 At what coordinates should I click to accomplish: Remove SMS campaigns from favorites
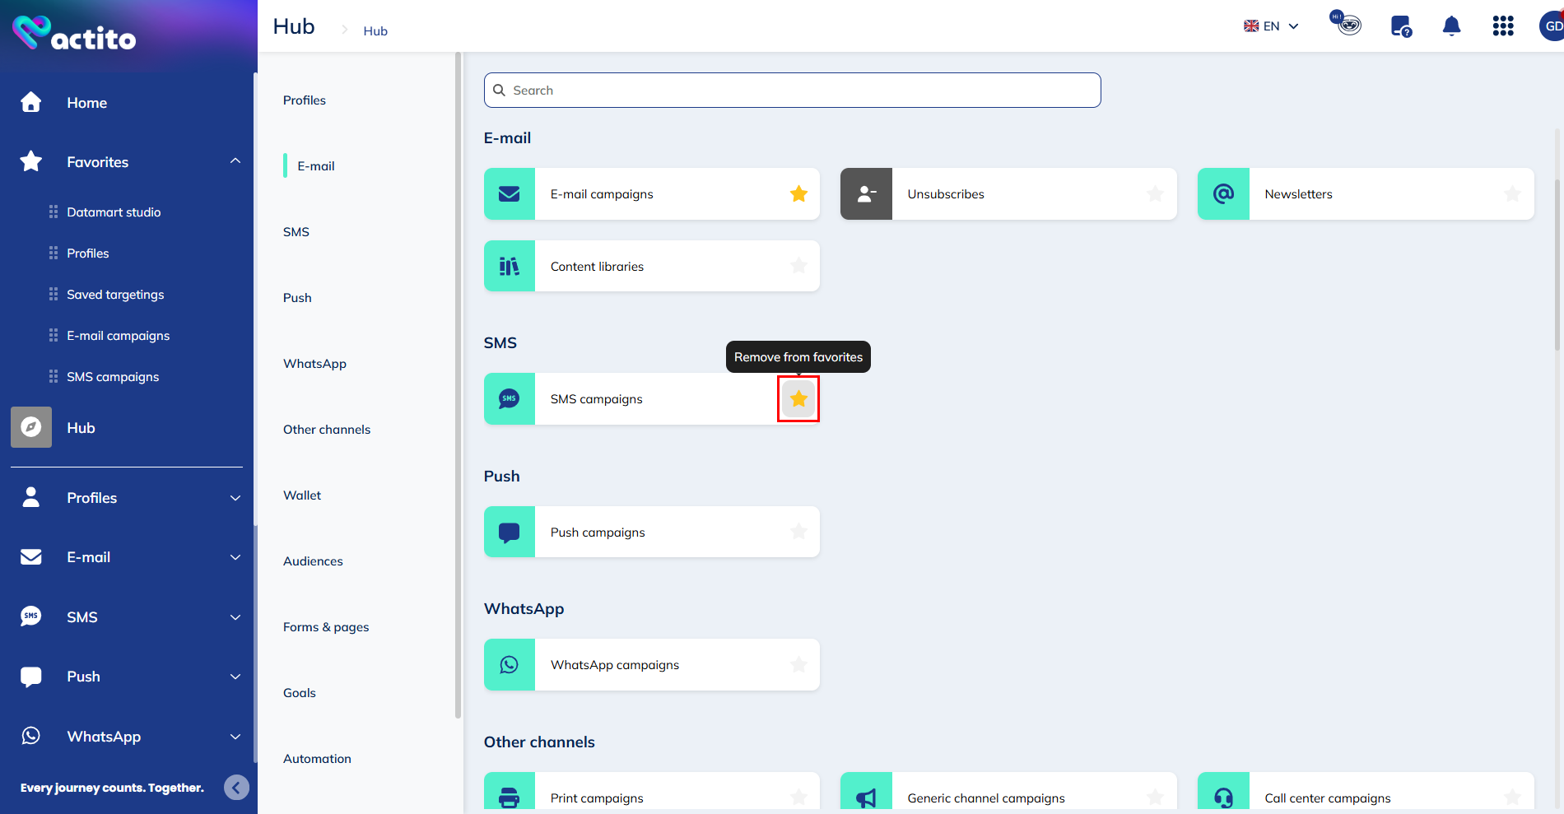(x=798, y=399)
